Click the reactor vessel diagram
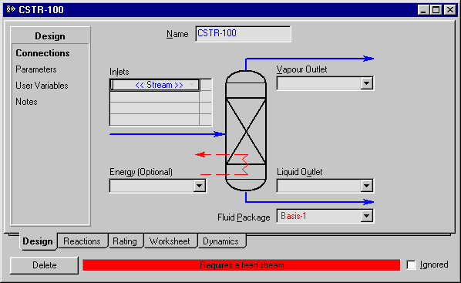461x283 pixels. tap(246, 130)
